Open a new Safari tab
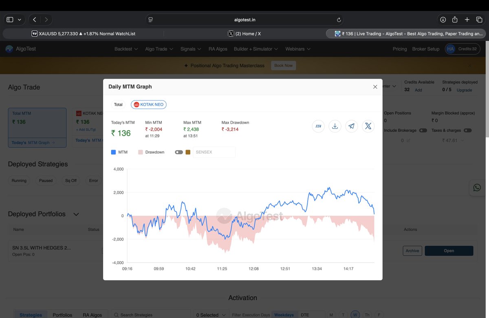 (x=467, y=20)
